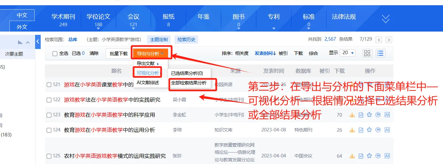
Task: Check the box for result 123
Action: 49,115
